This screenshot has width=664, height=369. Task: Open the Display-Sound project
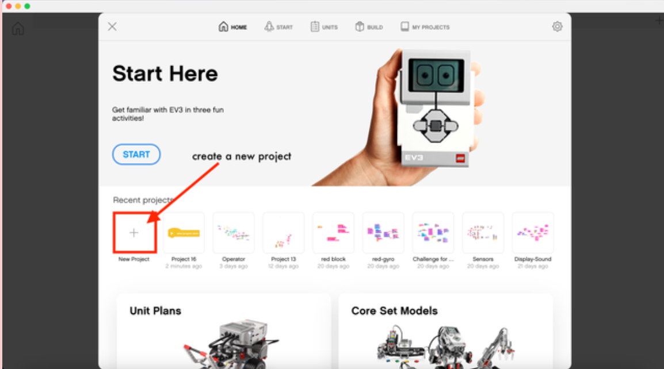pos(533,233)
